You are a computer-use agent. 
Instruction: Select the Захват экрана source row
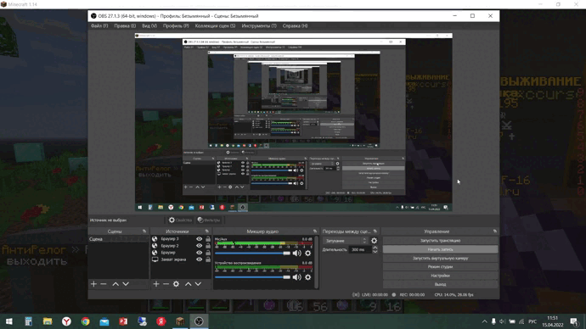pos(181,259)
